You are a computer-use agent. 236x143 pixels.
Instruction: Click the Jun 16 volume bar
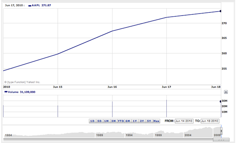(x=112, y=109)
